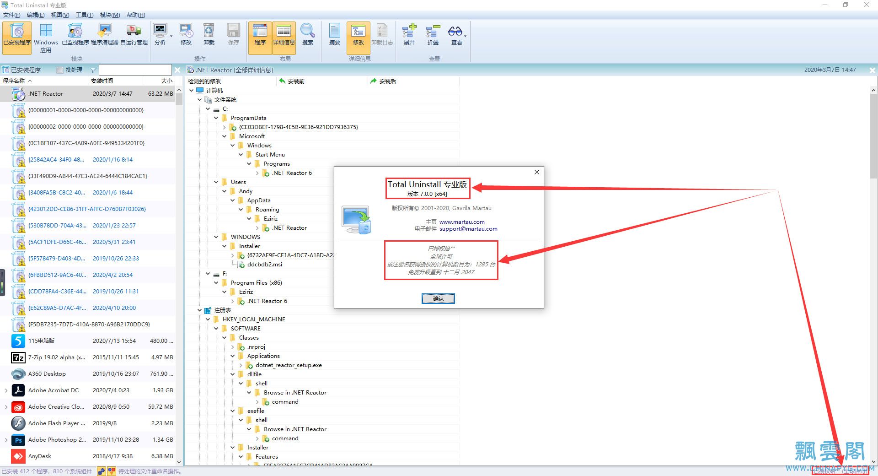Click the program list scrollbar down arrow
This screenshot has height=476, width=878.
pos(179,462)
